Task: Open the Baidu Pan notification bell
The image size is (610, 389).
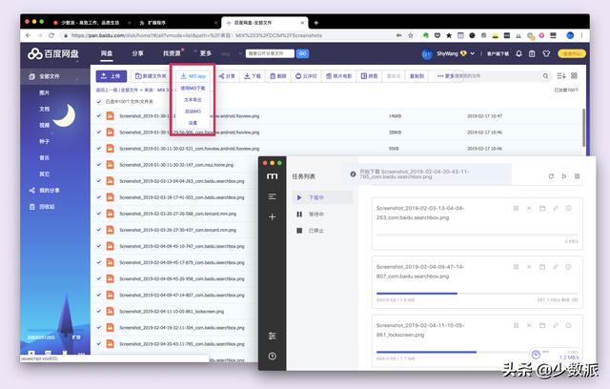Action: (x=518, y=53)
